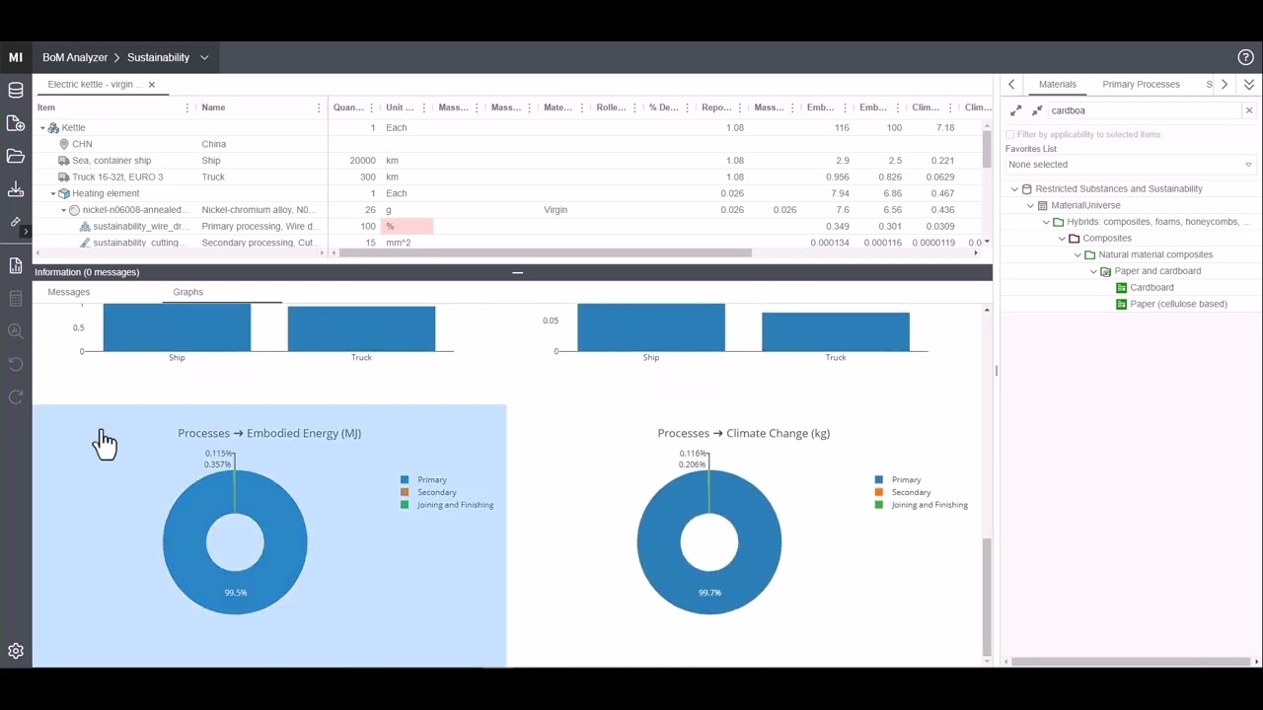
Task: Open the Sustainability dropdown chevron
Action: point(204,58)
